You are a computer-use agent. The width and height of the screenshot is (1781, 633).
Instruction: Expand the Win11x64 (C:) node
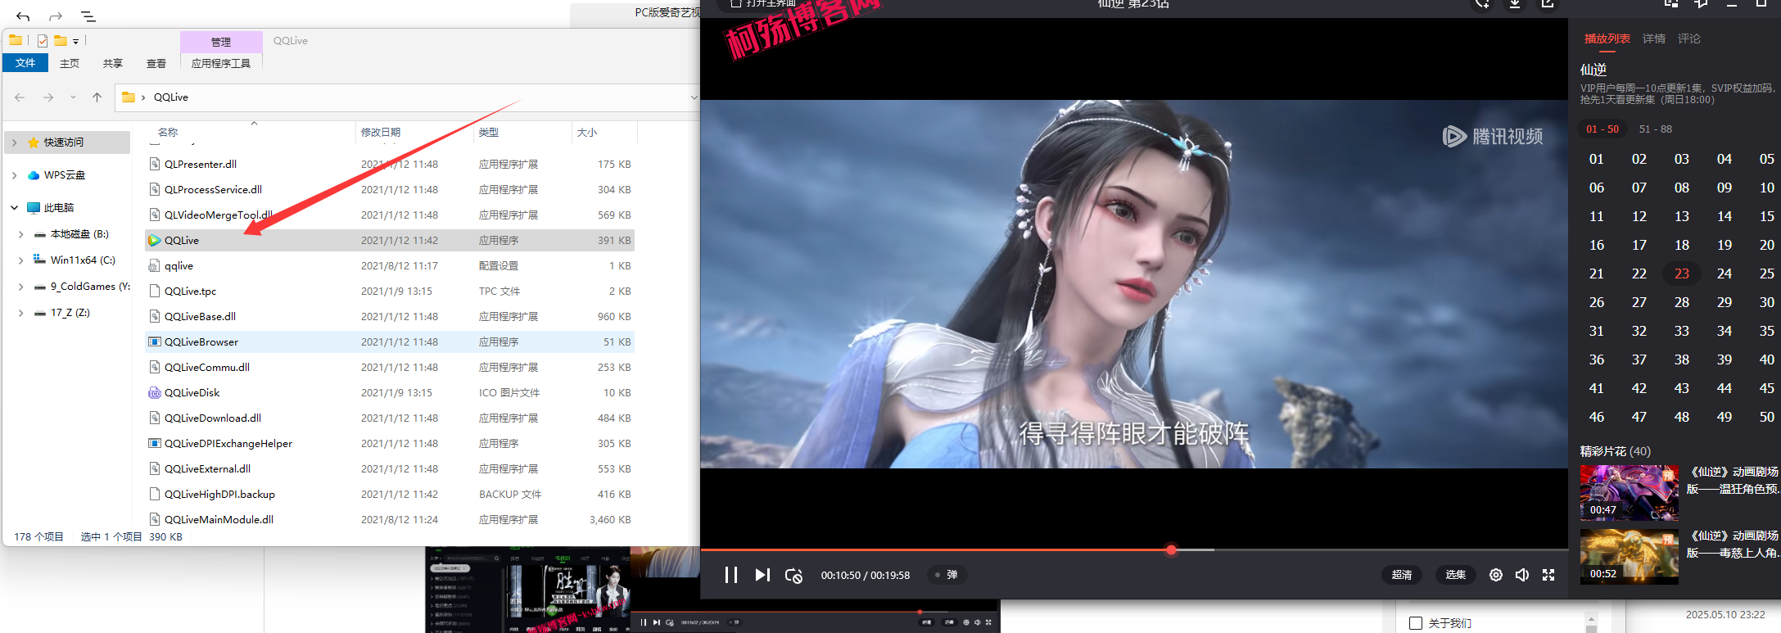click(x=20, y=260)
